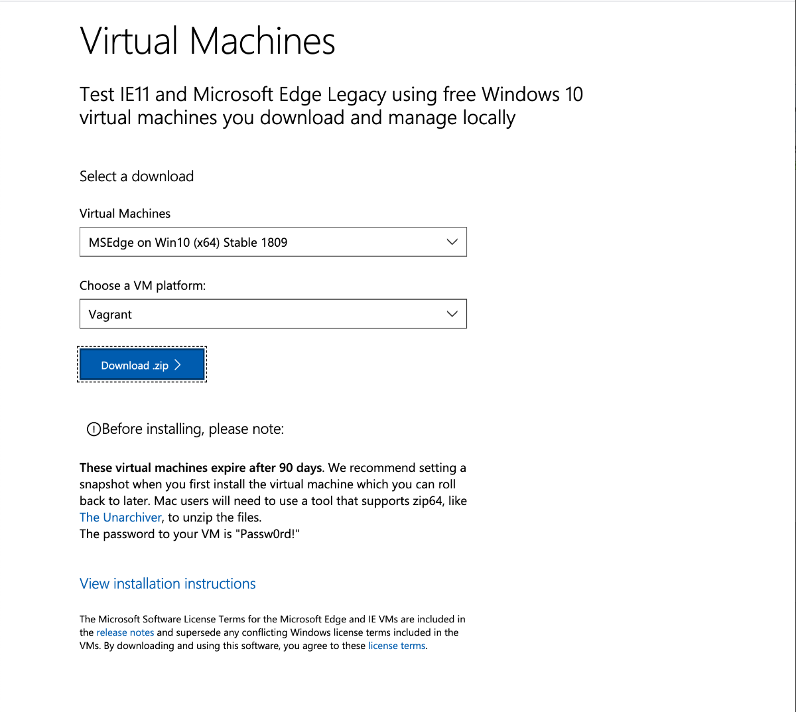
Task: Click the 'Before installing, please note:' heading
Action: pos(193,429)
